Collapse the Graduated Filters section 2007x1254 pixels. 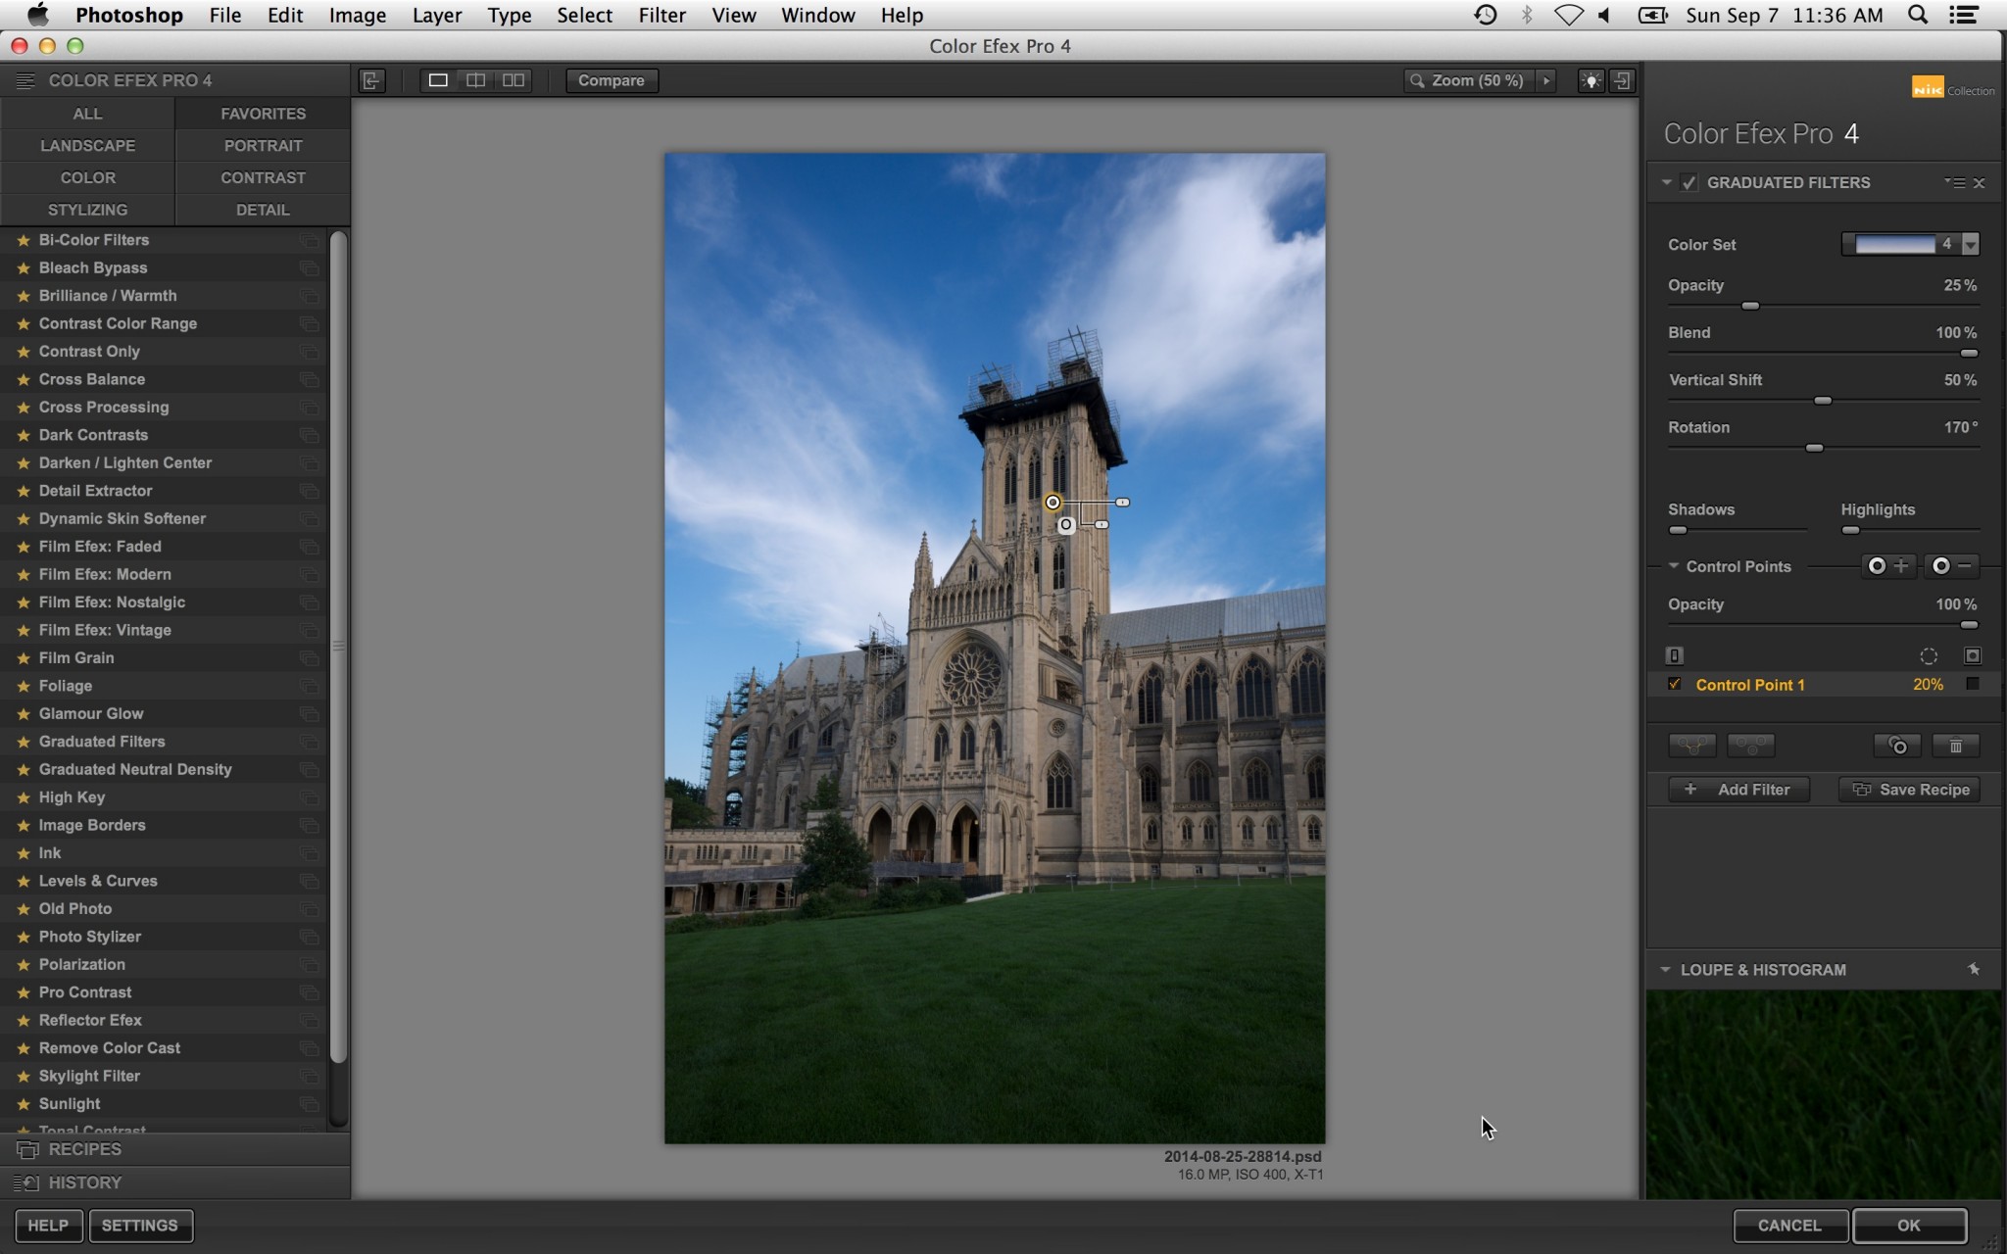click(1666, 182)
